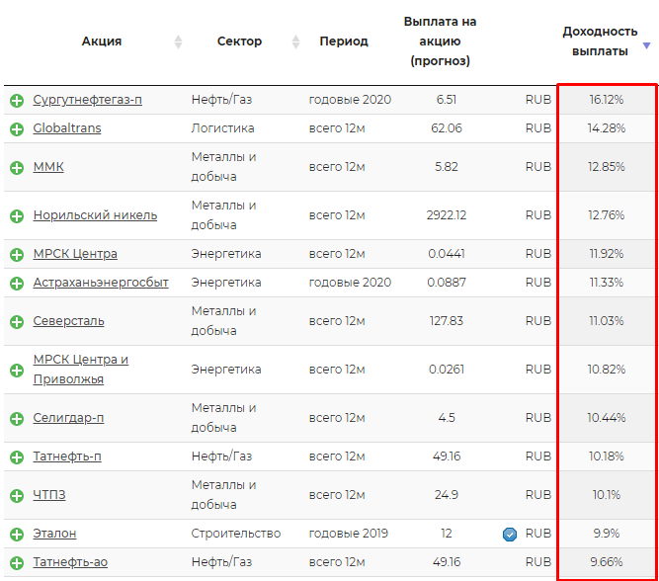Click the Логистика sector cell
The width and height of the screenshot is (659, 581).
[x=222, y=128]
